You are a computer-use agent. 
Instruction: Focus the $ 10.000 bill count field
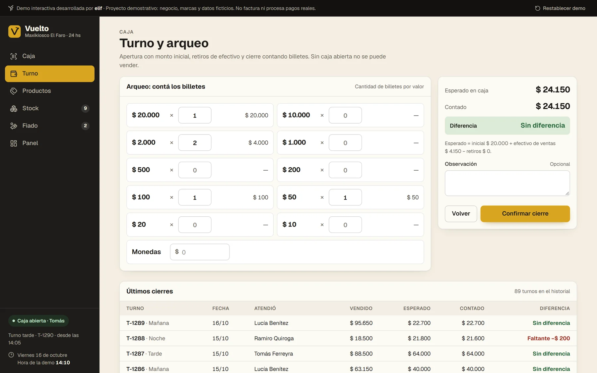pyautogui.click(x=345, y=115)
